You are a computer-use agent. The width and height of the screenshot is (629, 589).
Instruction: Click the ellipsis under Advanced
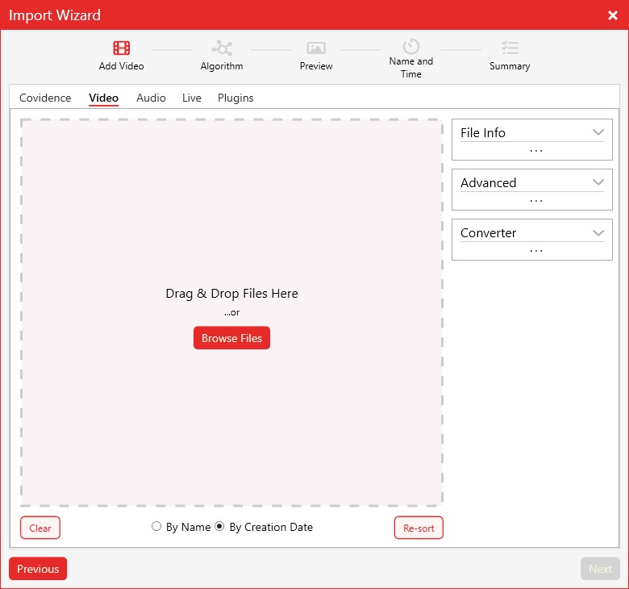click(536, 201)
